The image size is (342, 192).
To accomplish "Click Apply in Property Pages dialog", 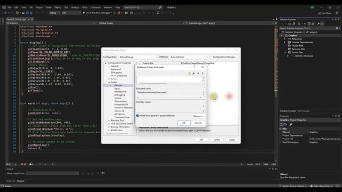I will [x=232, y=140].
